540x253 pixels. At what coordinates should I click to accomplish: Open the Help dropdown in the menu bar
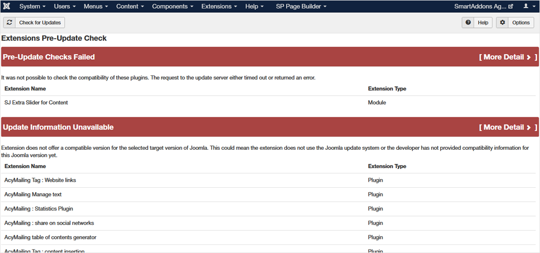point(255,6)
